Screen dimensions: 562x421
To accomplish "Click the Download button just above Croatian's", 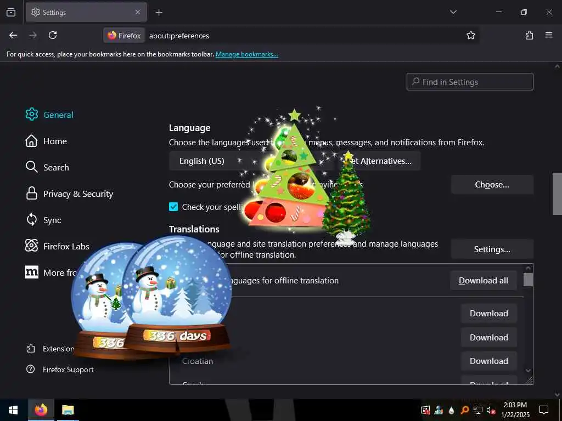I will [x=489, y=337].
